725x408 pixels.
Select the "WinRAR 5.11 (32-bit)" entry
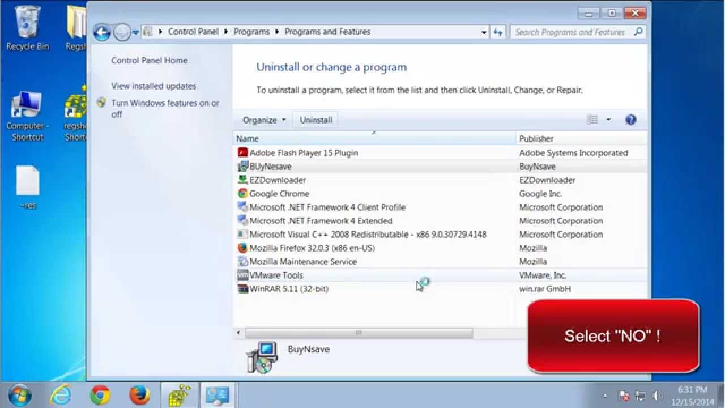[x=289, y=288]
